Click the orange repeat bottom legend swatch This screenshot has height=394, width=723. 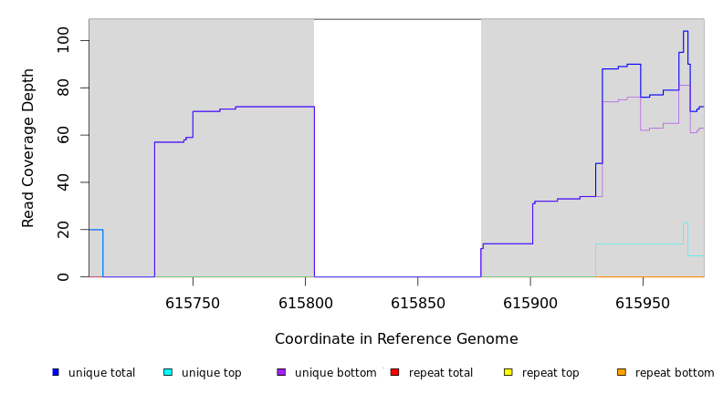pos(622,372)
